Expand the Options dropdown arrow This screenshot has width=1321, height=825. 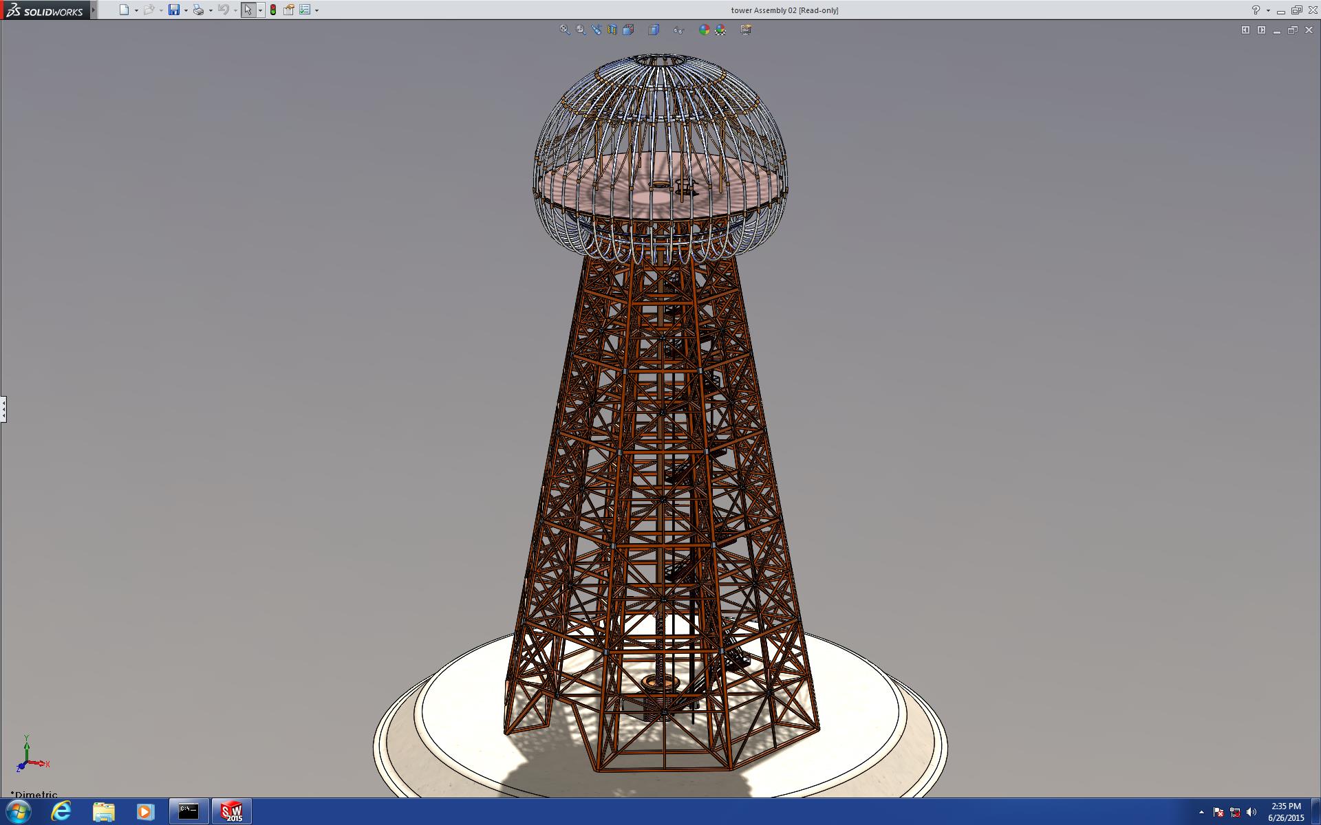point(316,10)
